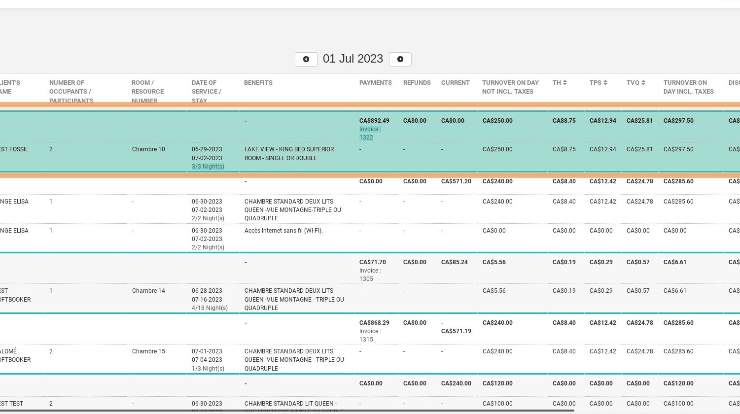Select Chambre 10 room cell
The height and width of the screenshot is (414, 740).
click(x=148, y=149)
